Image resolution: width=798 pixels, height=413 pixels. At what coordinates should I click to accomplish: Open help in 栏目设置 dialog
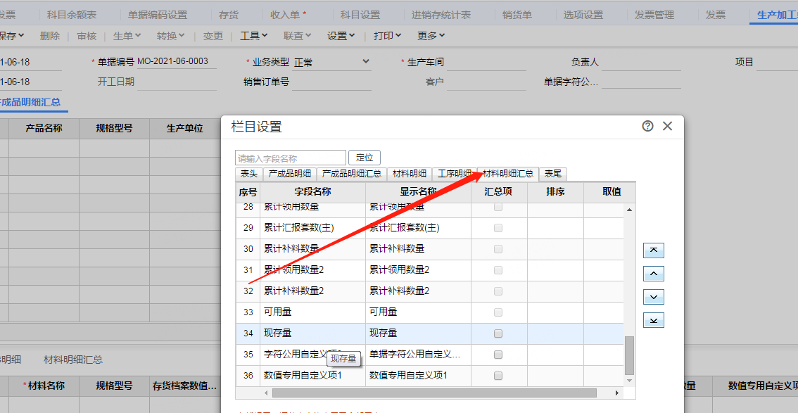coord(647,126)
